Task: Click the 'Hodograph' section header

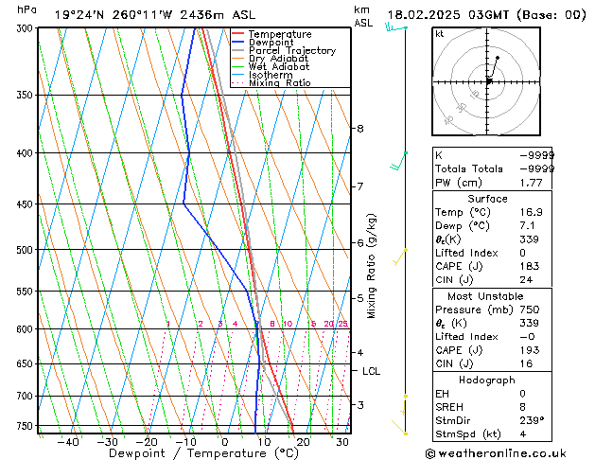Action: click(487, 380)
